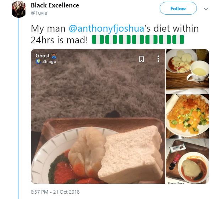Click the 3h ago story time label
The image size is (221, 199).
coord(49,61)
